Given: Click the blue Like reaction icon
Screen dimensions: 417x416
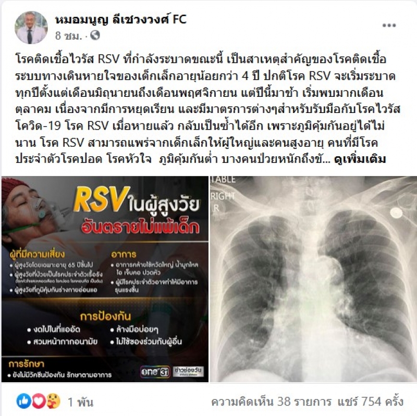Looking at the screenshot, I should (x=24, y=401).
